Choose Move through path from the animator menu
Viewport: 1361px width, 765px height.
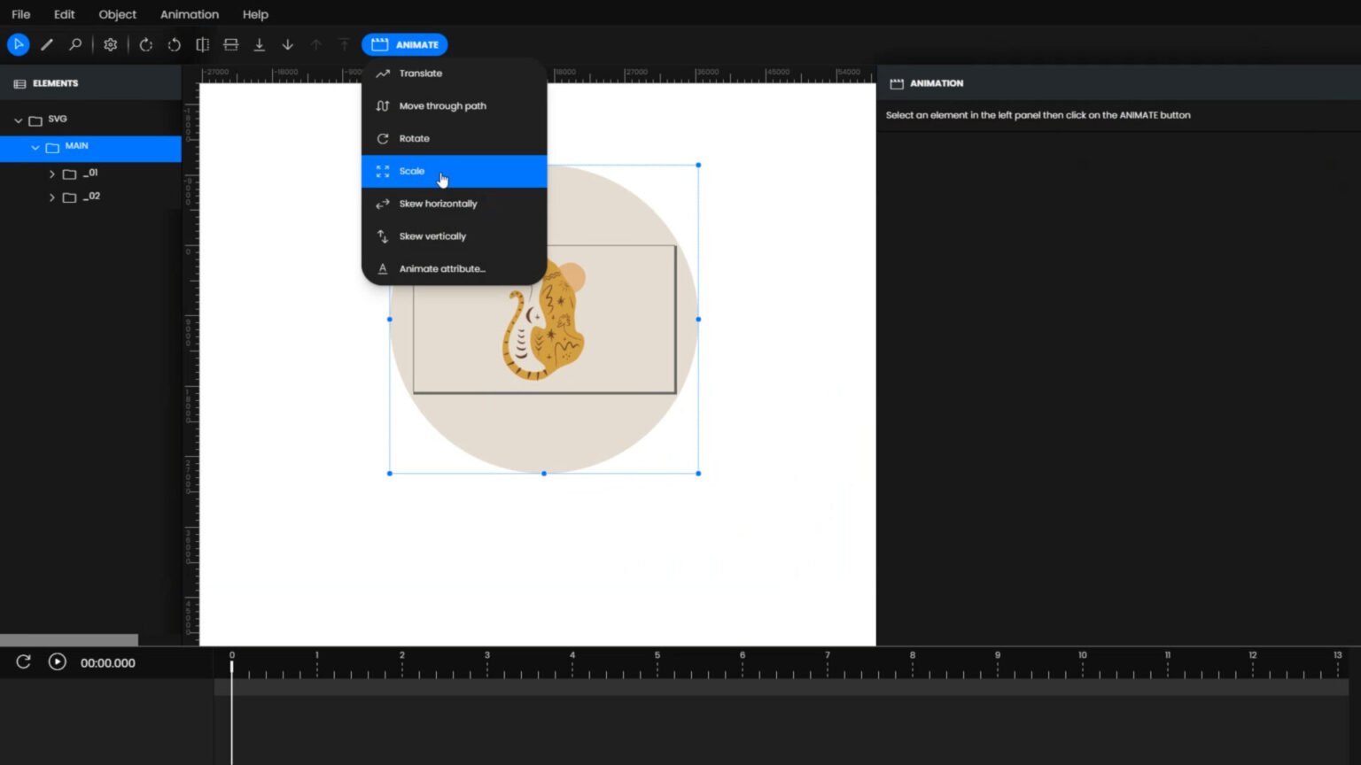click(x=443, y=105)
